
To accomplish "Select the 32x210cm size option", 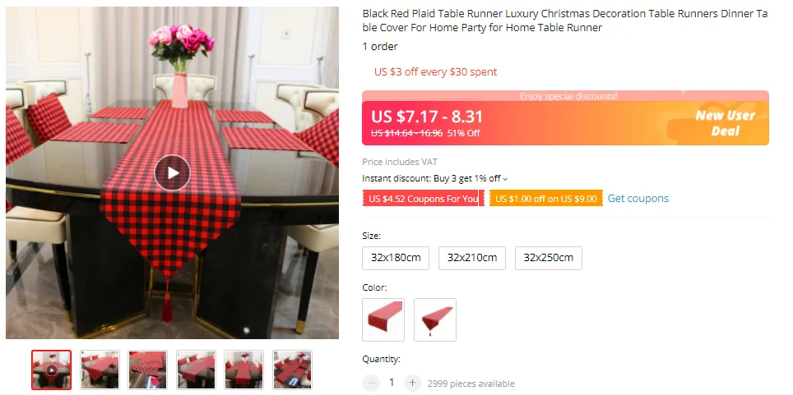I will click(472, 258).
